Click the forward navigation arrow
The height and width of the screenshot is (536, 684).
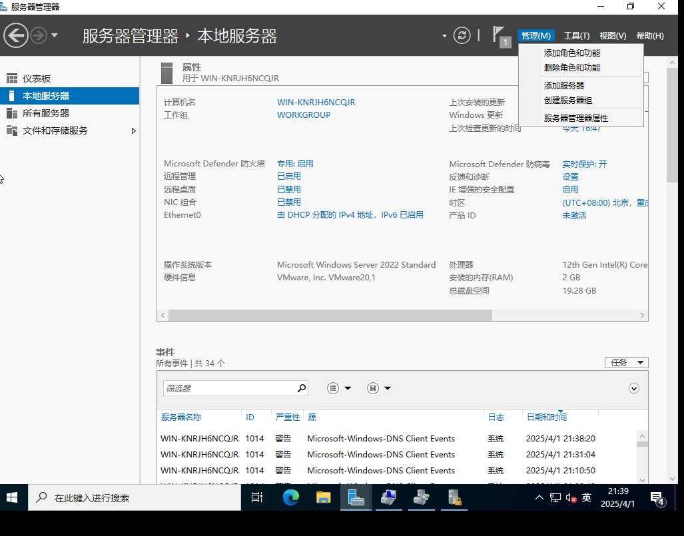click(39, 35)
